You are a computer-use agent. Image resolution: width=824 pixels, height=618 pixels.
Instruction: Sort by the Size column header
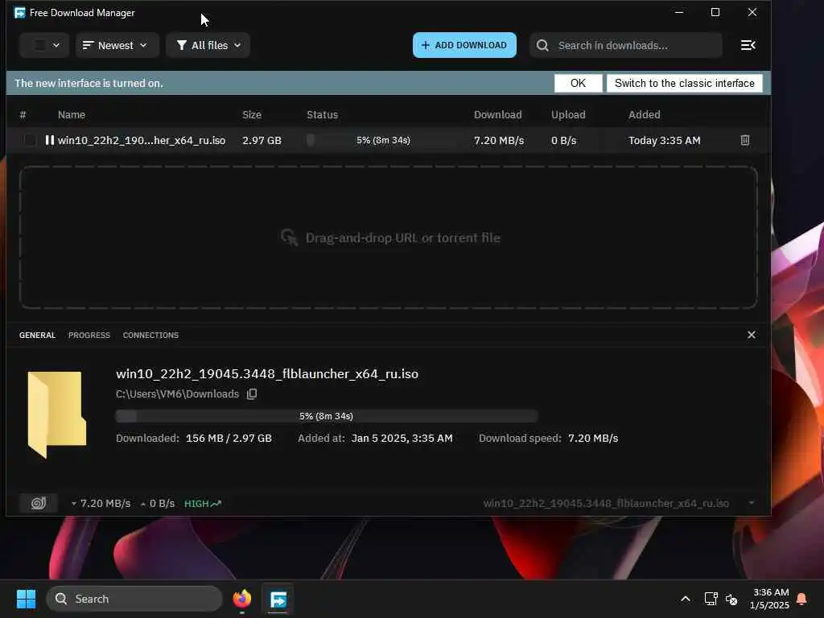point(252,114)
